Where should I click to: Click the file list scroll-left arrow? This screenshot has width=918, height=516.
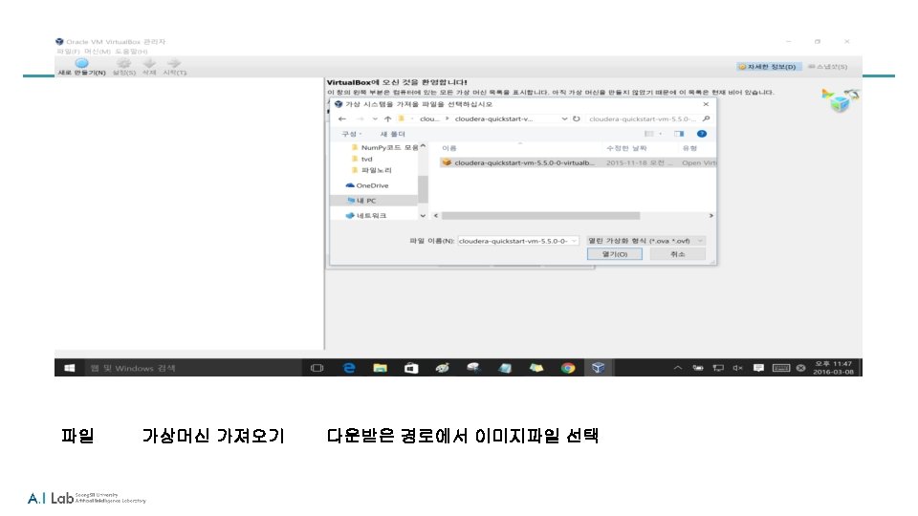pos(436,216)
